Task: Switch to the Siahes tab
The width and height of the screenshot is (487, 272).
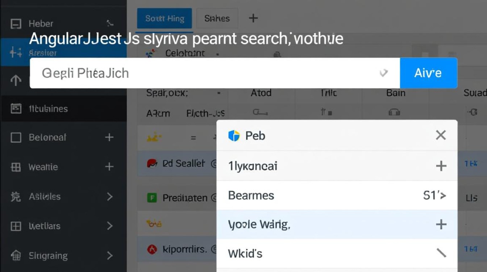Action: [217, 18]
